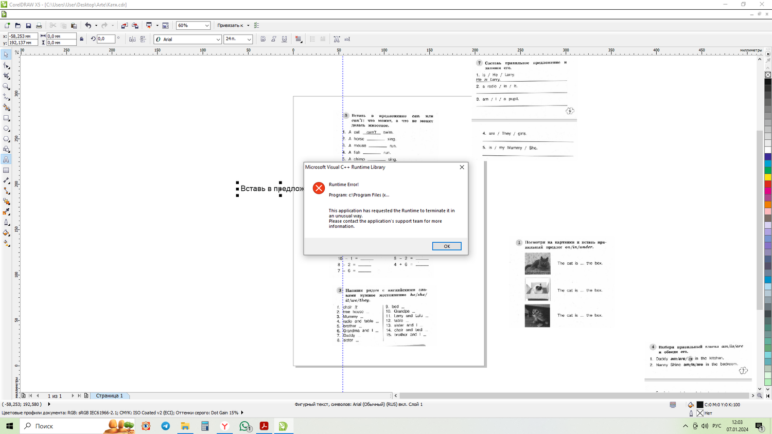Screen dimensions: 772x434
Task: Choose the Rectangle tool
Action: [6, 118]
